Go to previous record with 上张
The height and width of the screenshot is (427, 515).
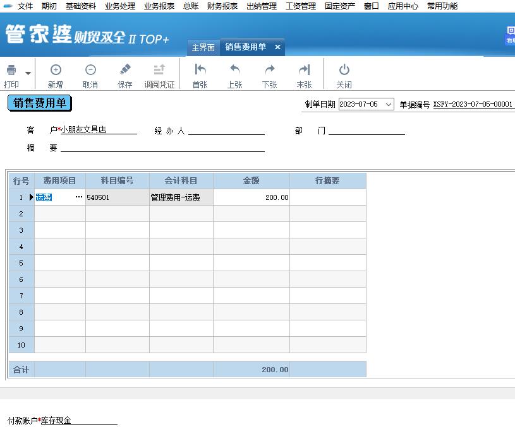(234, 69)
